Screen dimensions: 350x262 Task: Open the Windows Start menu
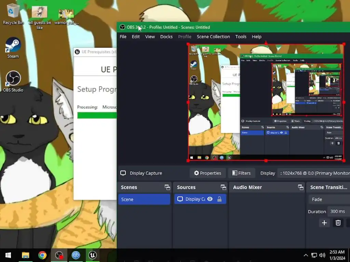8,255
